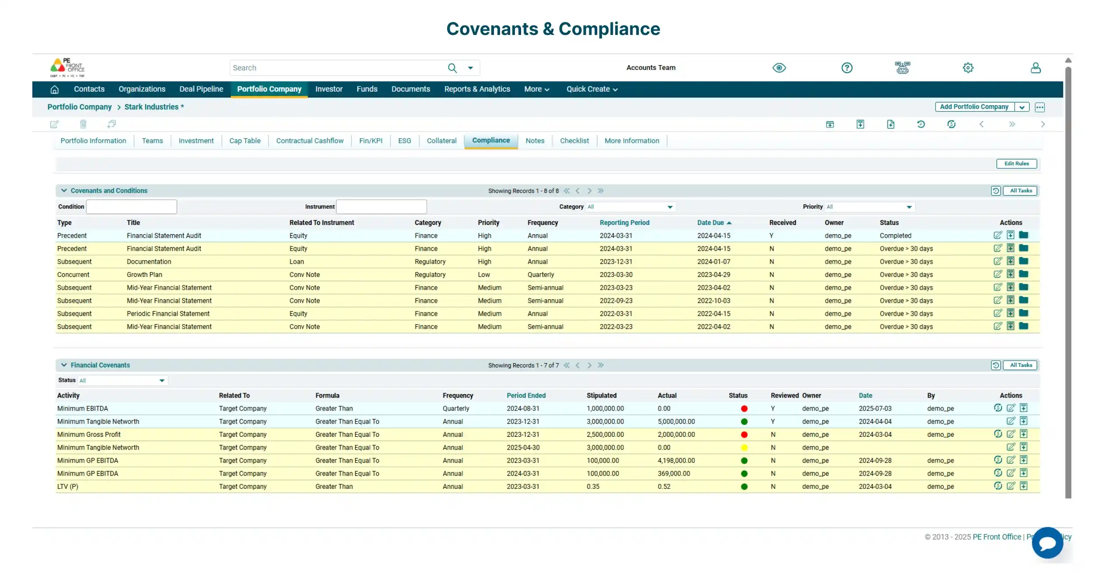Screen dimensions: 1106x581
Task: Open Financial Covenants Status filter dropdown
Action: coord(122,380)
